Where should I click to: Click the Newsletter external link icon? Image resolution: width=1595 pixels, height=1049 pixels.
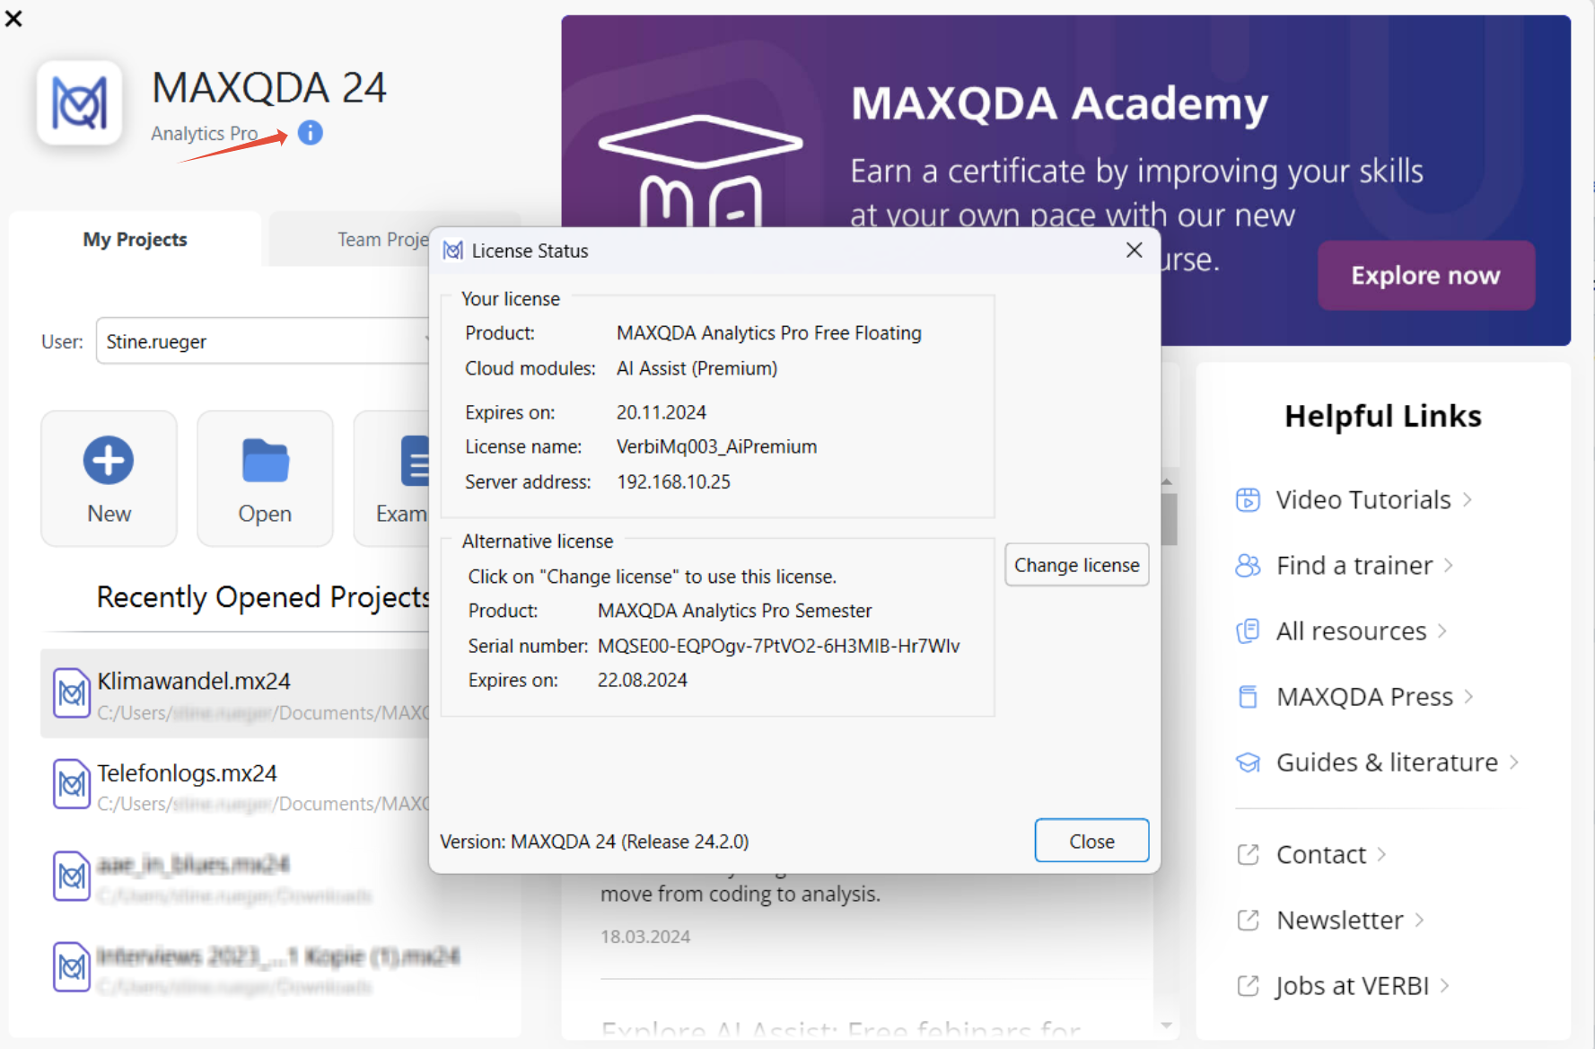[1248, 920]
